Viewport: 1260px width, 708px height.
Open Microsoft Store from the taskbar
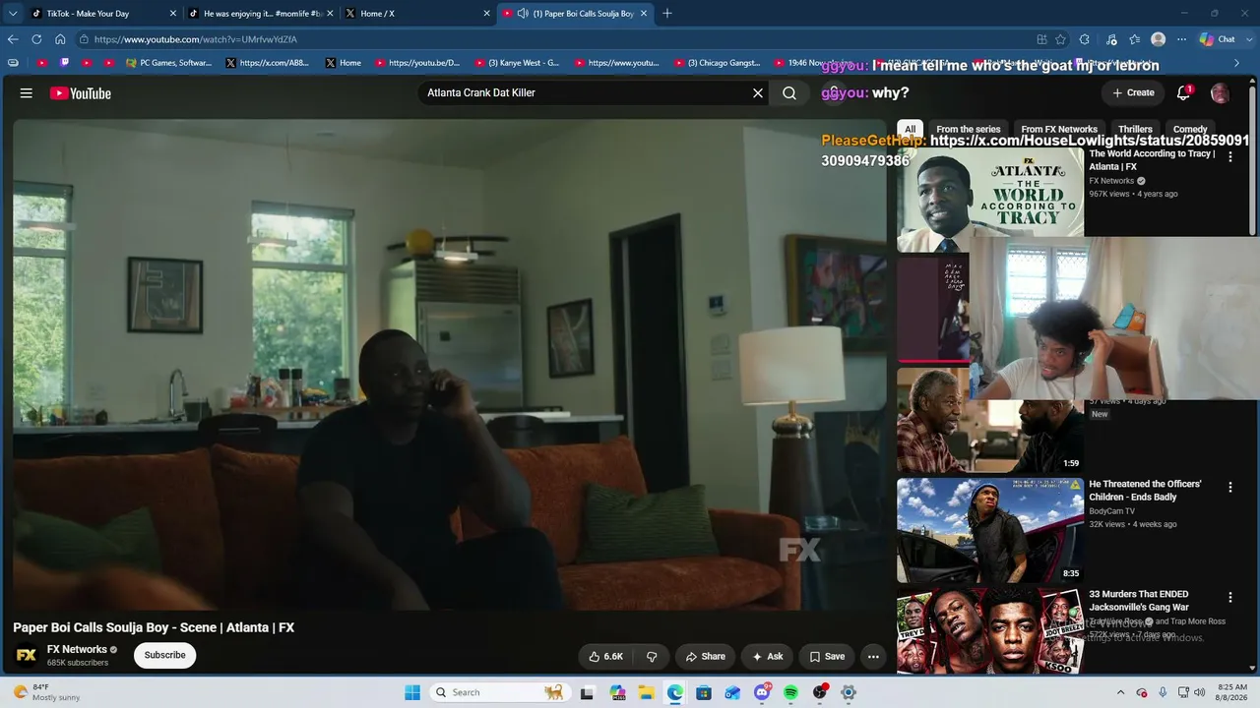pyautogui.click(x=704, y=692)
